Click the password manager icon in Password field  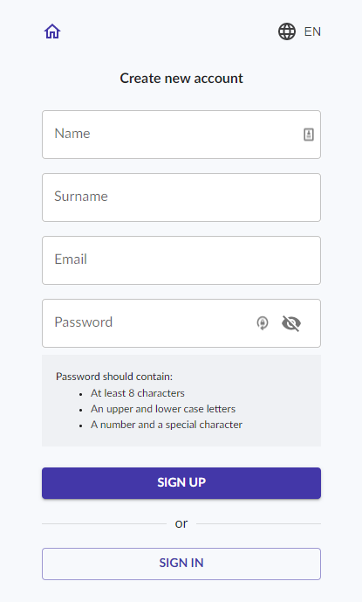(x=263, y=323)
